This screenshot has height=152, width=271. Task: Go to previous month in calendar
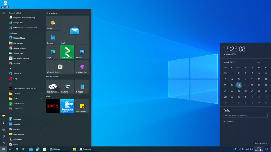[259, 62]
